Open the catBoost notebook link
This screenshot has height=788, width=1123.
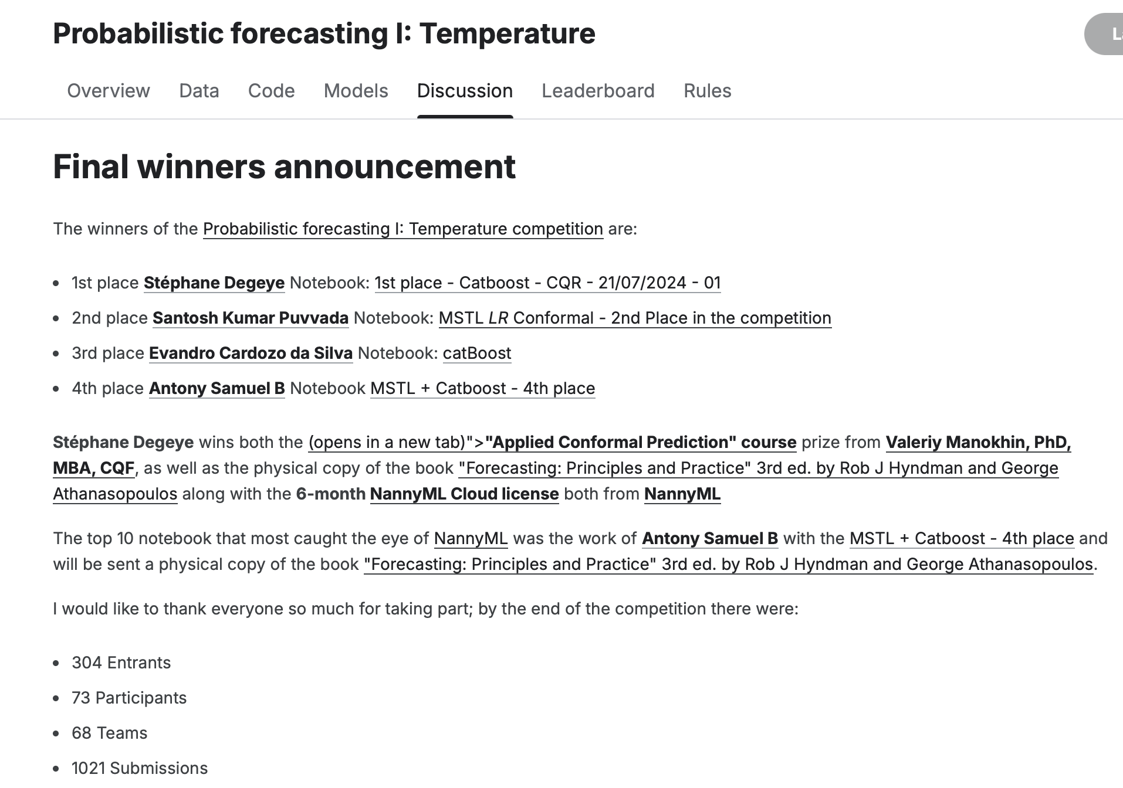point(477,353)
